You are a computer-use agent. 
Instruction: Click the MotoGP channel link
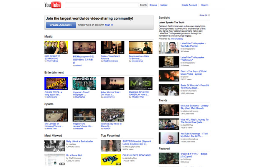coord(107,129)
